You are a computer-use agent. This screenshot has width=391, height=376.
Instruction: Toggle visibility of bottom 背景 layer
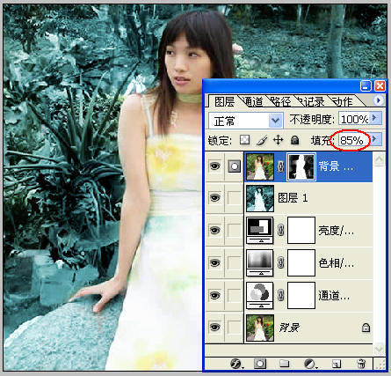click(214, 327)
